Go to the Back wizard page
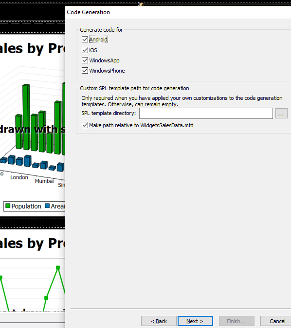 pyautogui.click(x=159, y=321)
